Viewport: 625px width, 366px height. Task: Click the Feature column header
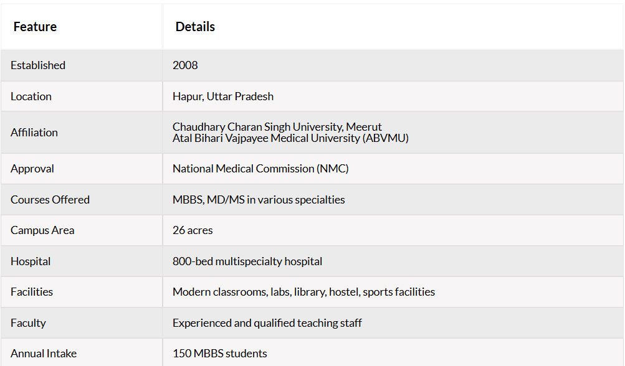35,27
